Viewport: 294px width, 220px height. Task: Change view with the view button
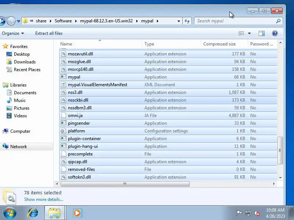[241, 33]
